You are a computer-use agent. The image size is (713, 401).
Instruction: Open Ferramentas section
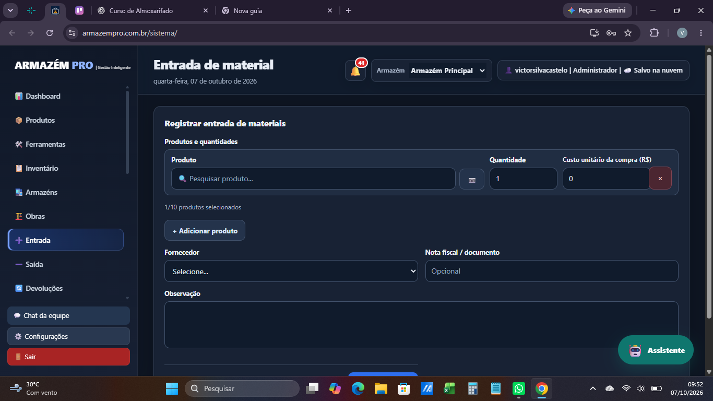coord(65,144)
